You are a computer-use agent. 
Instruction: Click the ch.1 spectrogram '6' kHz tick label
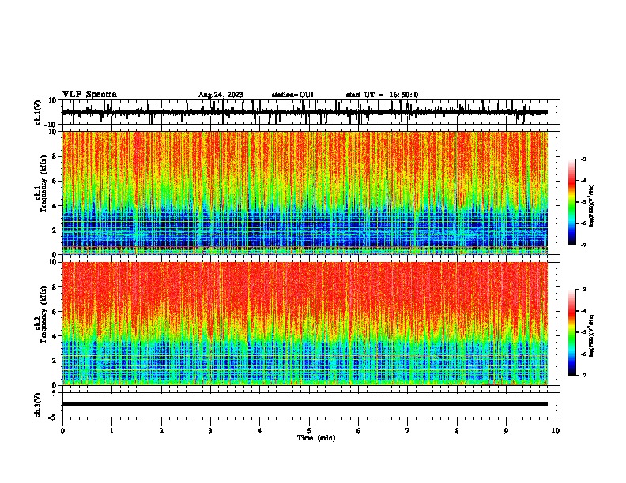pos(55,181)
